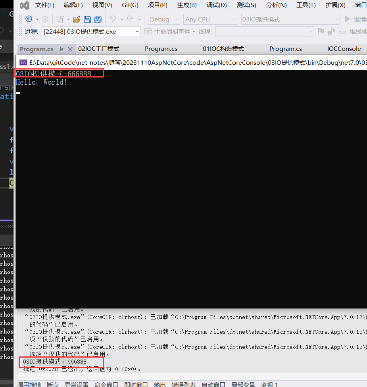Switch to Program.cs tab after 02IOC工厂模式

[x=161, y=49]
